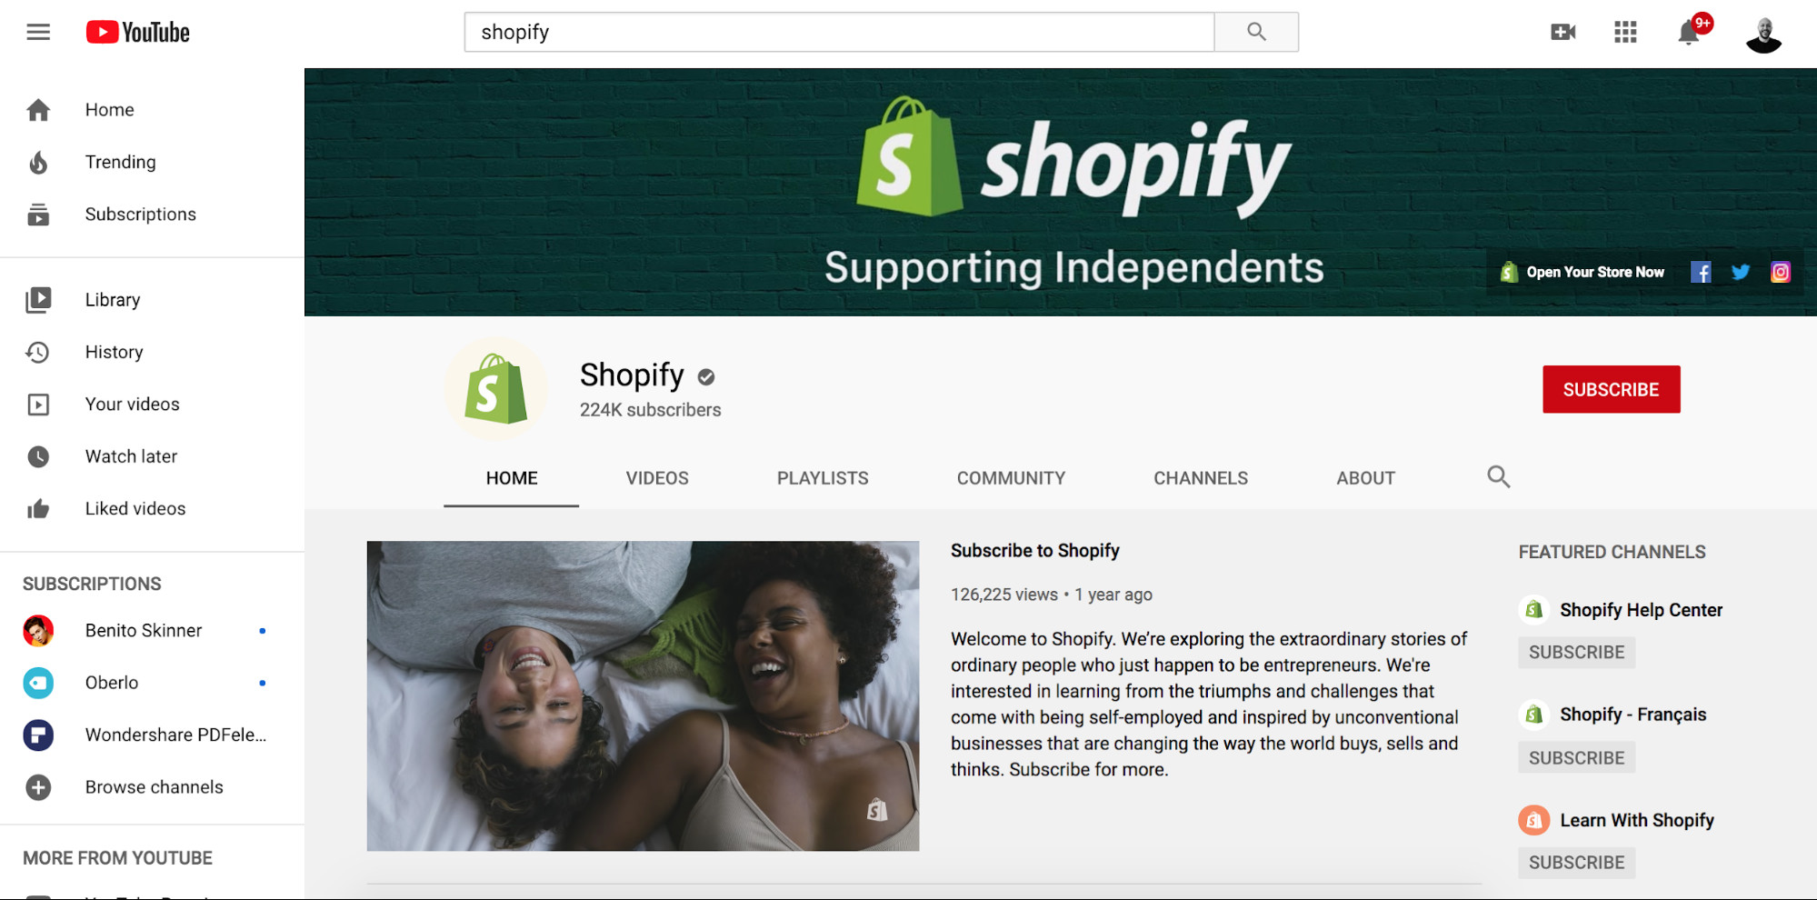Image resolution: width=1817 pixels, height=900 pixels.
Task: Switch to the Playlists tab
Action: (x=823, y=478)
